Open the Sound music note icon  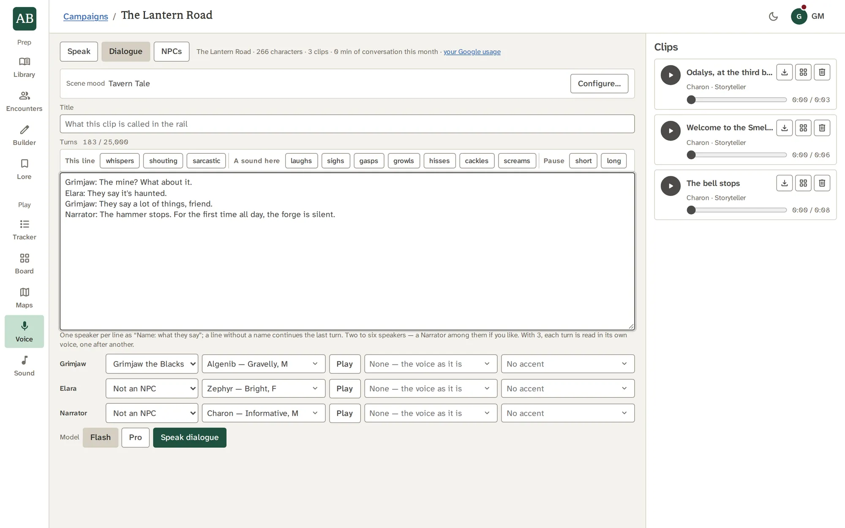[x=24, y=366]
